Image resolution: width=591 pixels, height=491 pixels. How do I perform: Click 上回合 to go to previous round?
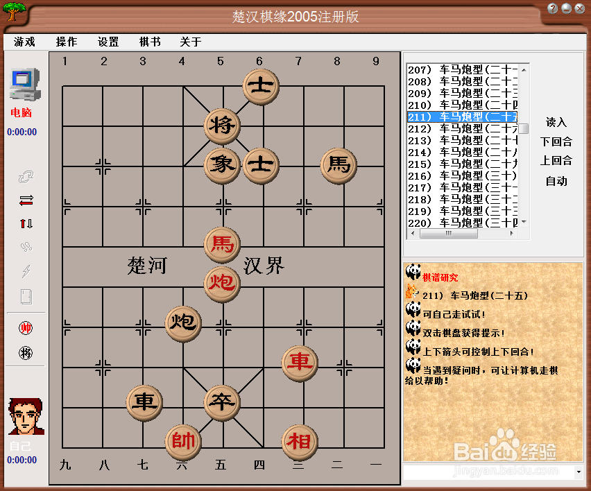point(556,161)
